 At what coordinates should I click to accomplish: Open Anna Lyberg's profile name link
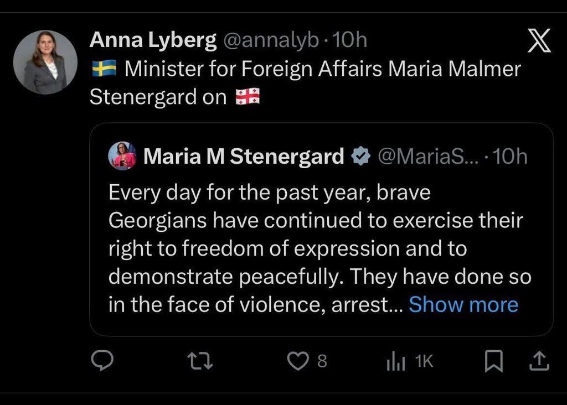coord(153,40)
